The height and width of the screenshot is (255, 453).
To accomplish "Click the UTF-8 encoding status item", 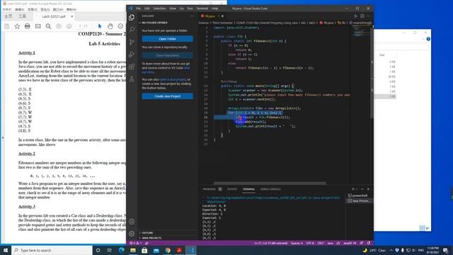I will [310, 243].
